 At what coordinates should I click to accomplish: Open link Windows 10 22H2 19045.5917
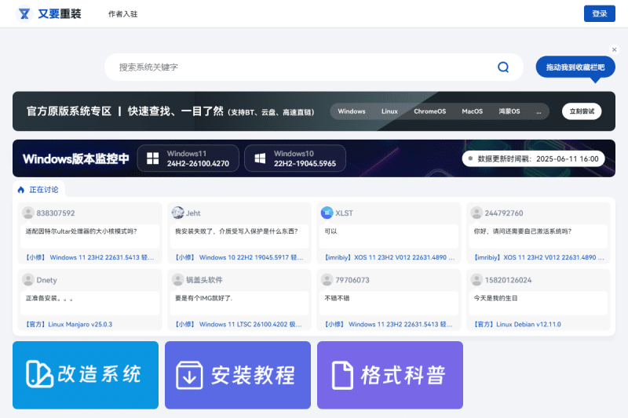239,257
